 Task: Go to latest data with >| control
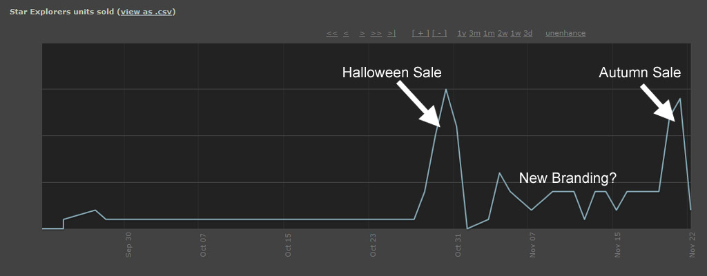[x=392, y=33]
